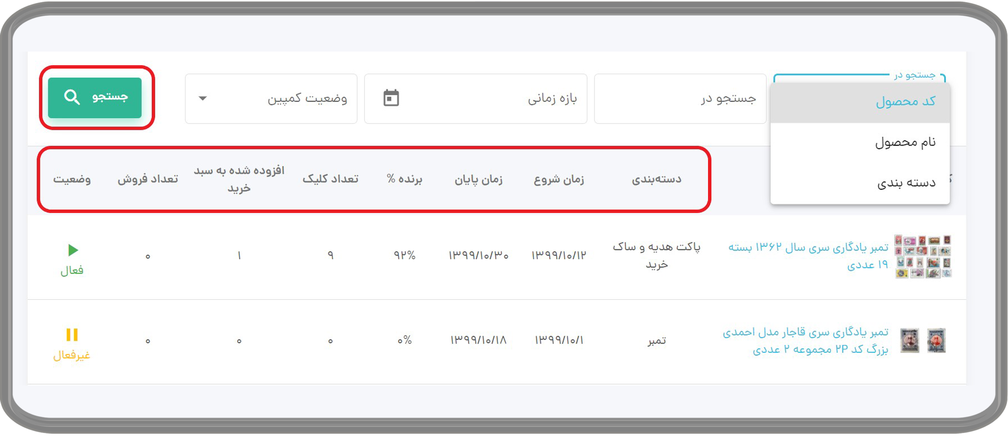Open the تمبر یادگاری سری قاجار product link
Screen dimensions: 1008x448
[x=805, y=341]
